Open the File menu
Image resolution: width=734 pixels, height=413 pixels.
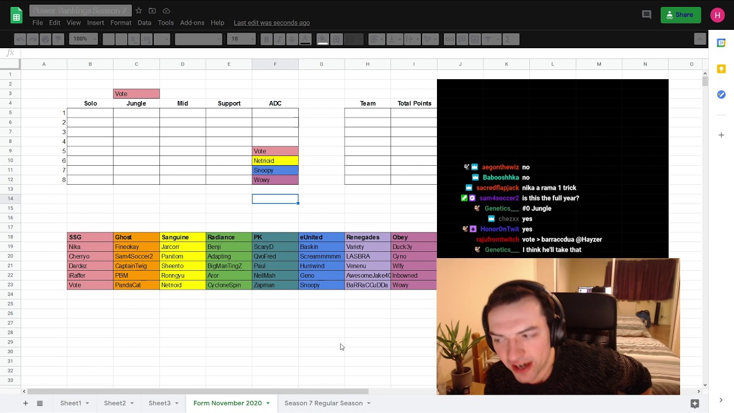(x=38, y=23)
